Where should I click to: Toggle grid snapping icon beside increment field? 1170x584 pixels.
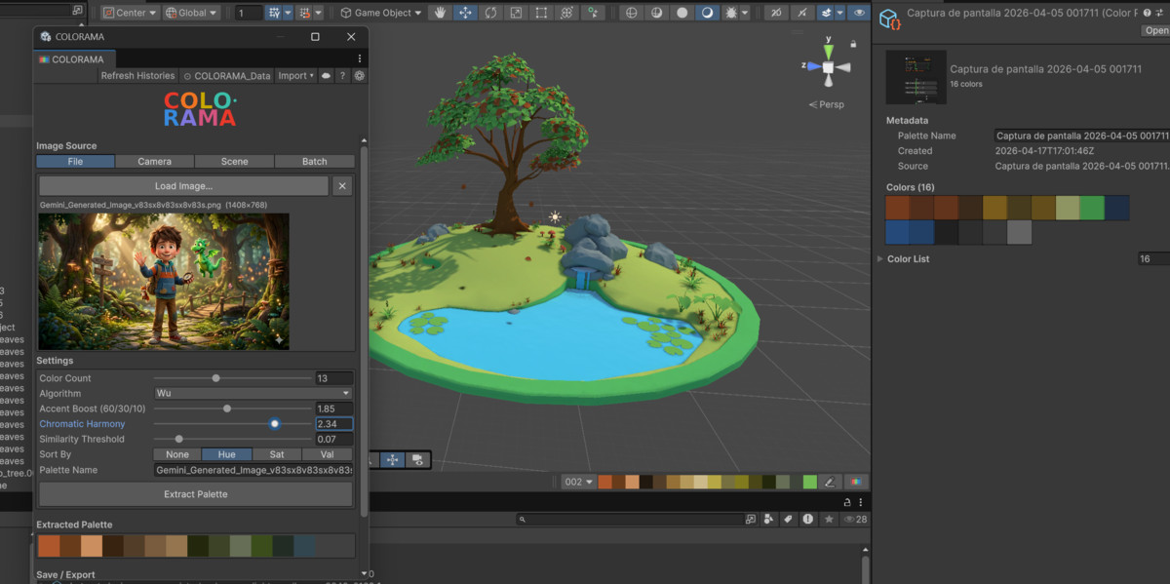click(x=275, y=13)
